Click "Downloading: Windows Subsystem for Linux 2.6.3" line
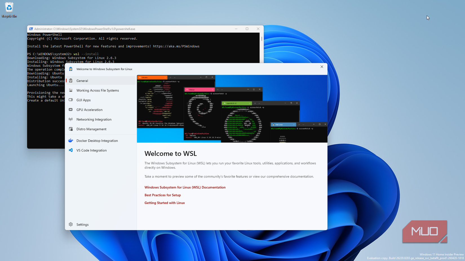This screenshot has height=261, width=465. (72, 58)
